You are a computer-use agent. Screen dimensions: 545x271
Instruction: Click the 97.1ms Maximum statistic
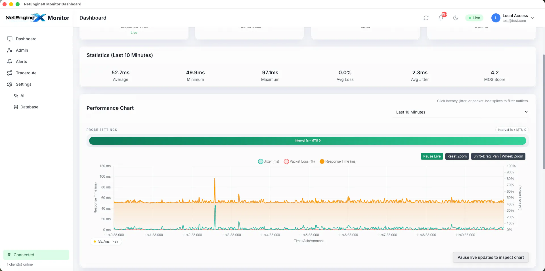pos(270,76)
